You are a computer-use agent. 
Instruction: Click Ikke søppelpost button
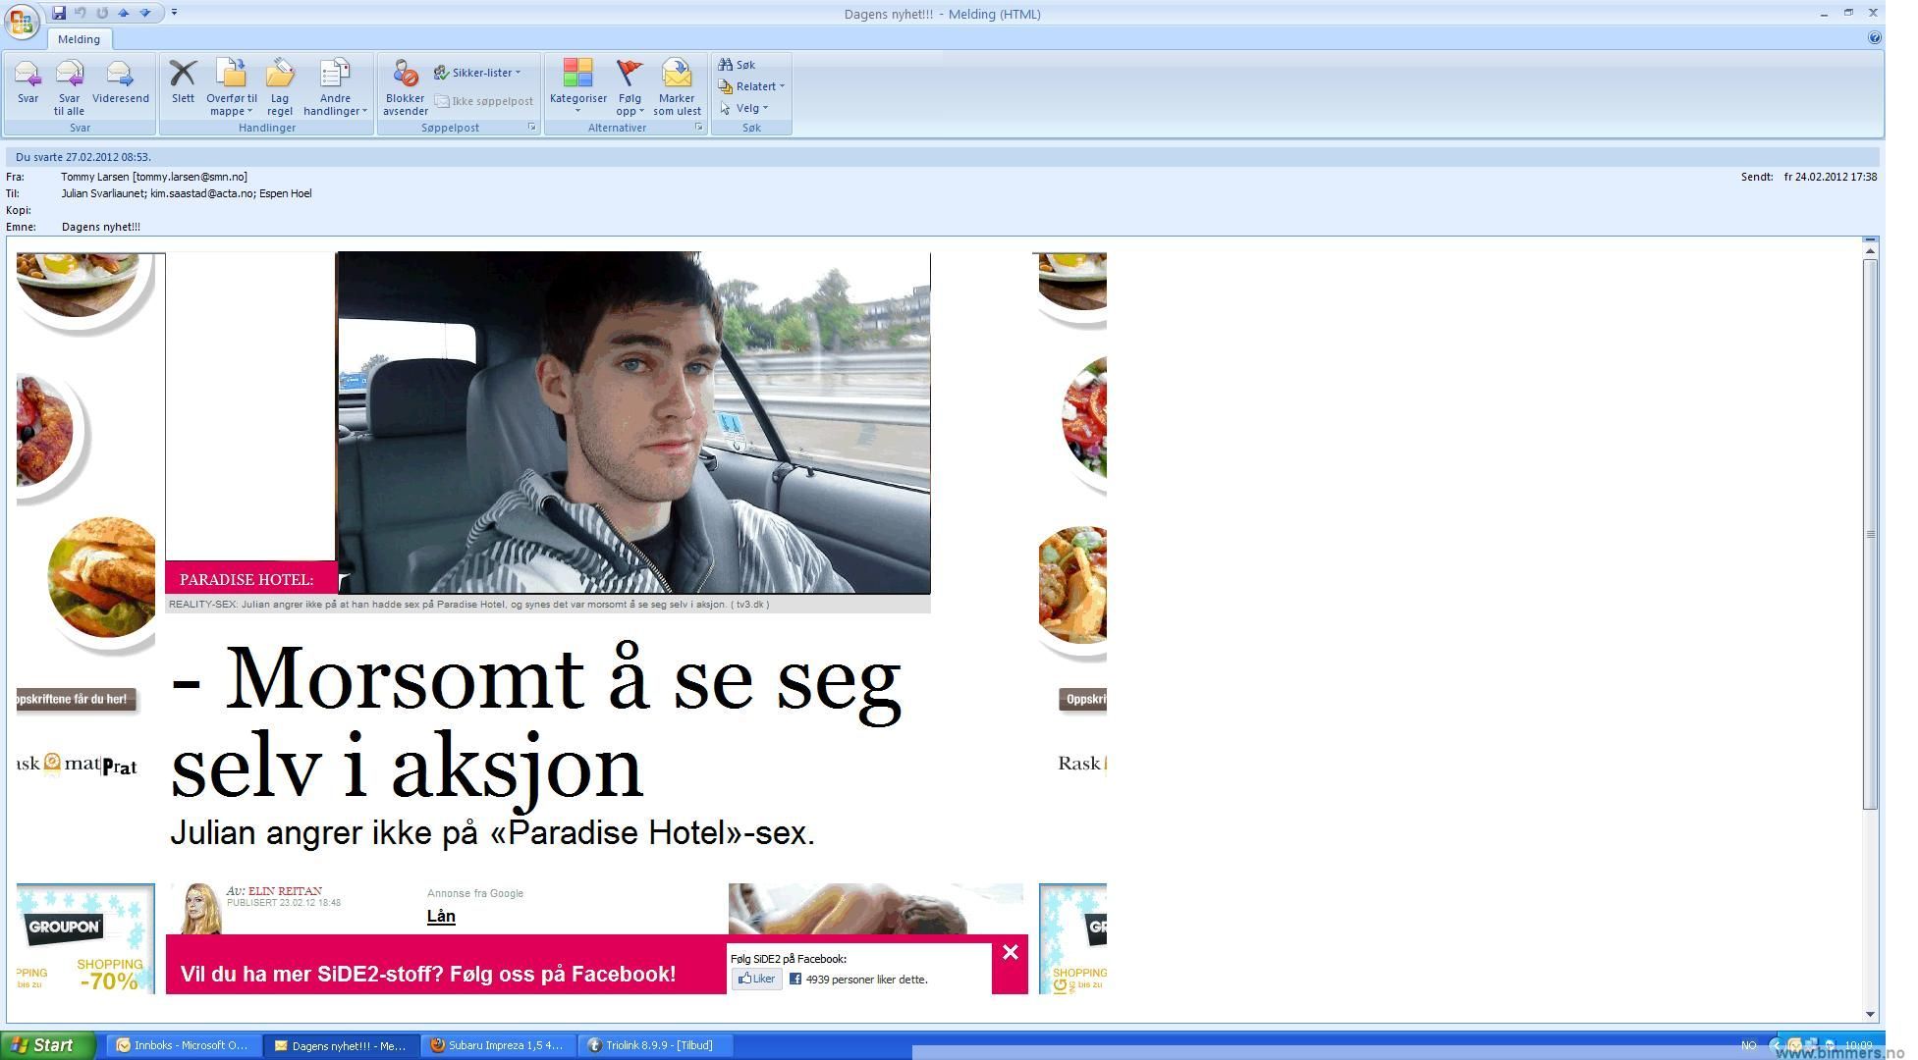[484, 101]
